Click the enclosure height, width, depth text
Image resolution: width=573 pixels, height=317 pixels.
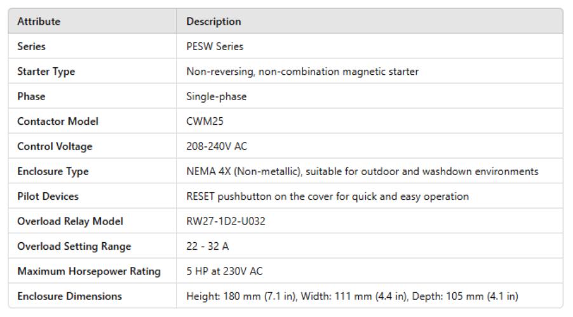click(x=352, y=296)
